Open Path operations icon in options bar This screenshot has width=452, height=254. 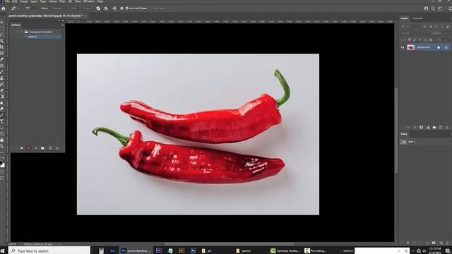98,8
